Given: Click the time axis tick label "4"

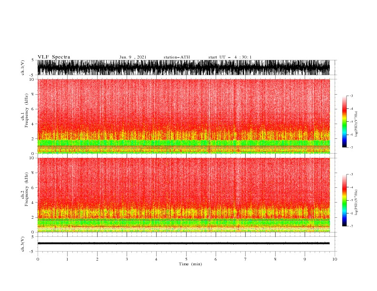Looking at the screenshot, I should (x=156, y=259).
